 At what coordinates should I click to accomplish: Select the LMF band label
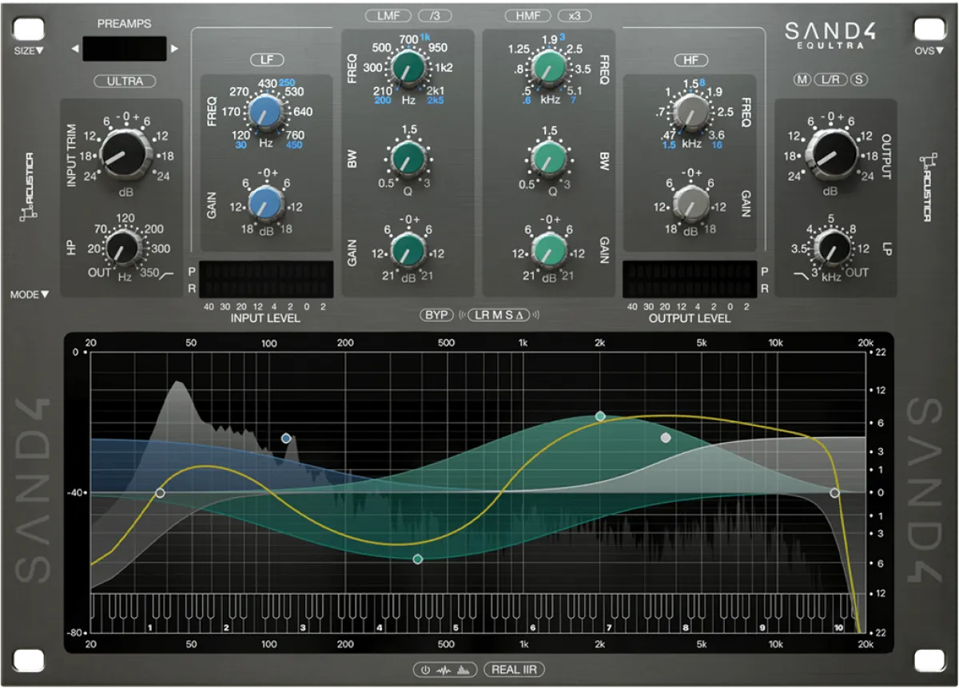point(388,14)
